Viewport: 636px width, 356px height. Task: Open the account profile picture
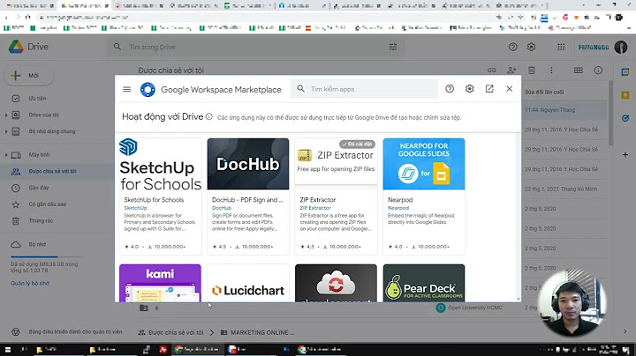[621, 47]
